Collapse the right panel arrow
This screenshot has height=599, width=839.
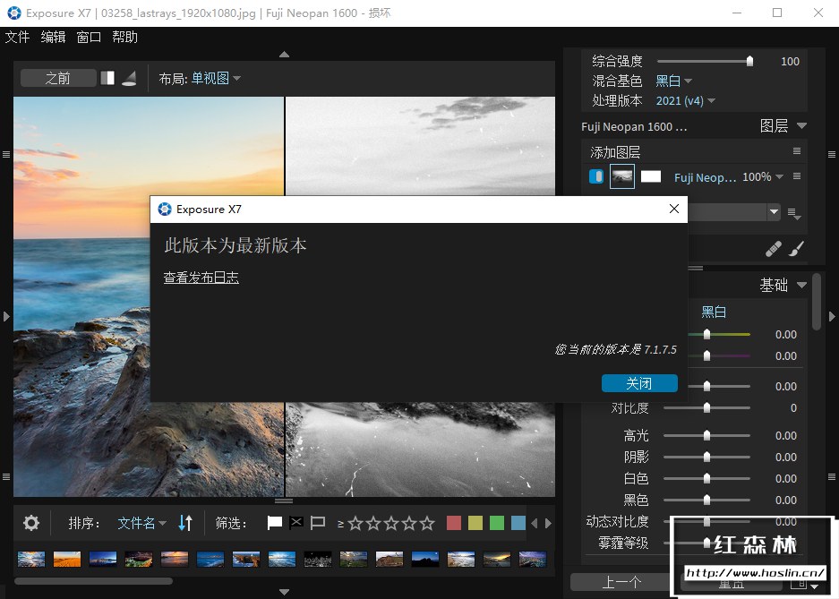tap(832, 317)
